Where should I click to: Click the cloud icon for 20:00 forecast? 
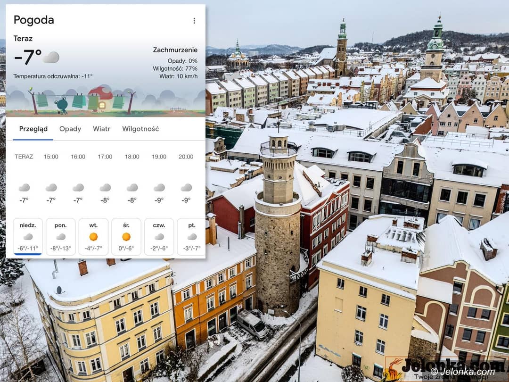point(186,188)
